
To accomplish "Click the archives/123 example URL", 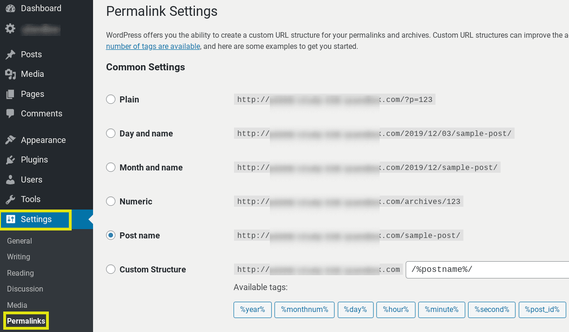I will pos(349,201).
